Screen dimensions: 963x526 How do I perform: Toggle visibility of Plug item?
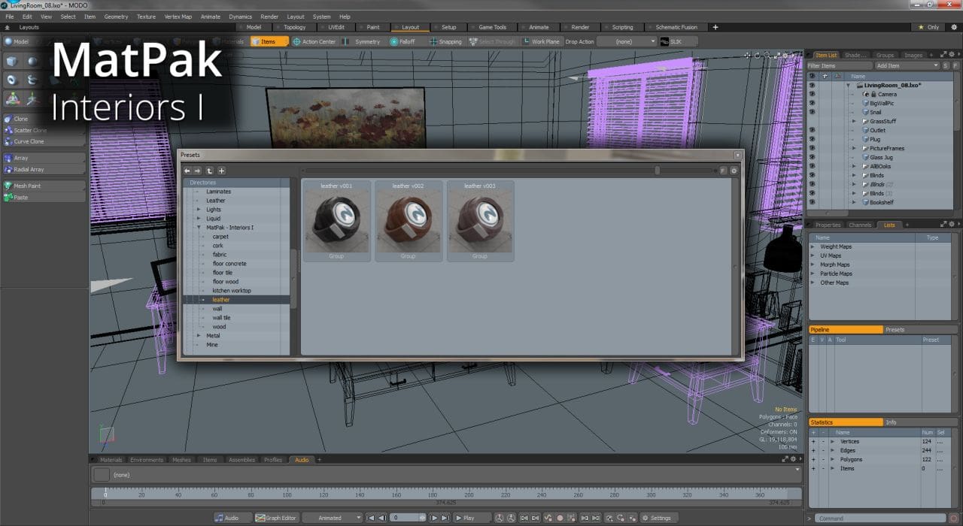click(x=812, y=139)
